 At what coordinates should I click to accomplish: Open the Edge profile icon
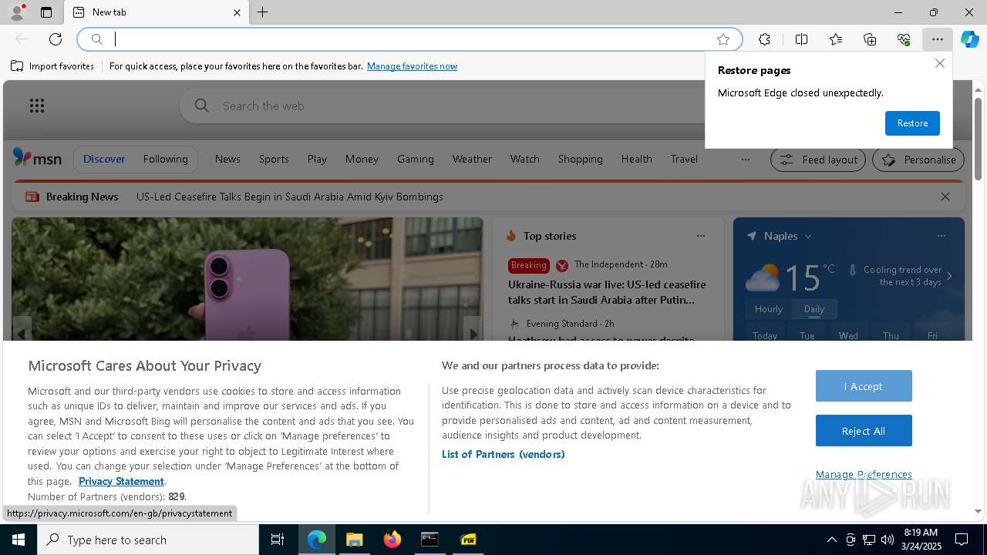(16, 12)
